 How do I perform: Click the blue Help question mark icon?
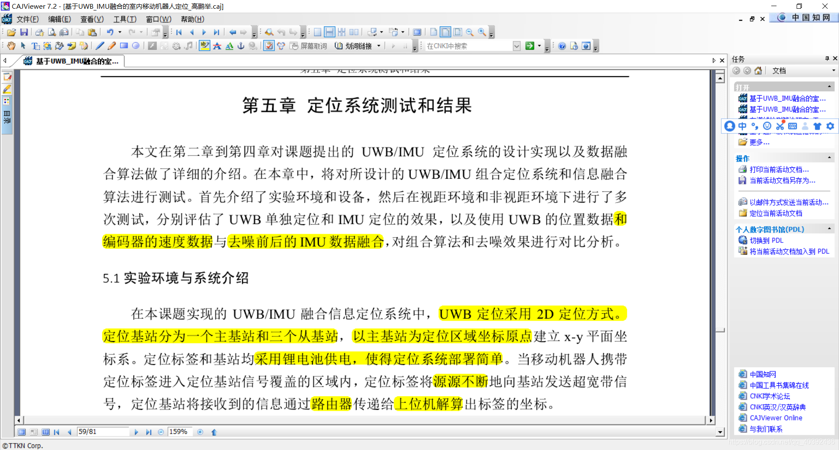pos(562,46)
